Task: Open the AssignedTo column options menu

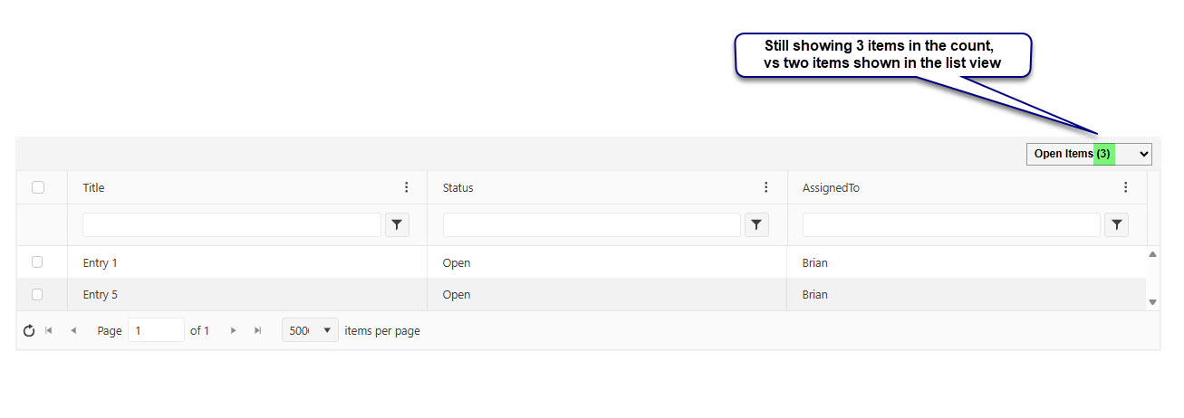Action: coord(1125,187)
